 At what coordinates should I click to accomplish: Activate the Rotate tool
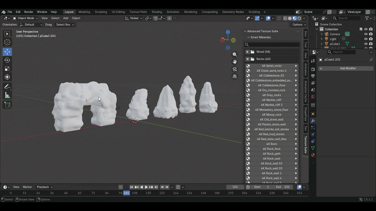[7, 60]
